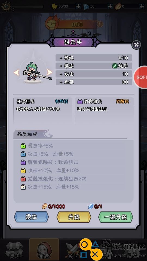Tap the power info exclamation icon
The width and height of the screenshot is (147, 261).
[100, 24]
